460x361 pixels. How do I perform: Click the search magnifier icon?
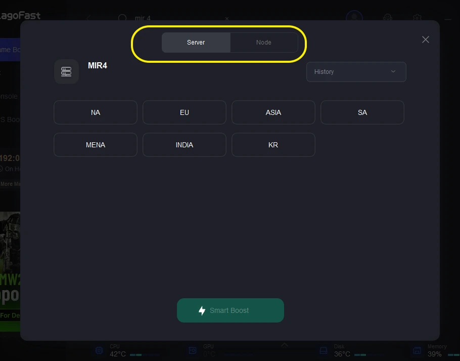pos(122,18)
